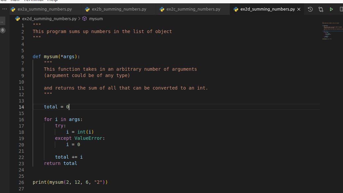343x193 pixels.
Task: Click the 'i = int(i)' statement
Action: tap(80, 132)
